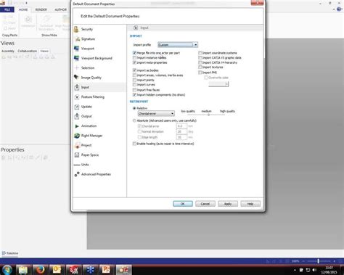Image resolution: width=344 pixels, height=275 pixels.
Task: Enable Import areas, volumes, inertia axes
Action: click(134, 75)
